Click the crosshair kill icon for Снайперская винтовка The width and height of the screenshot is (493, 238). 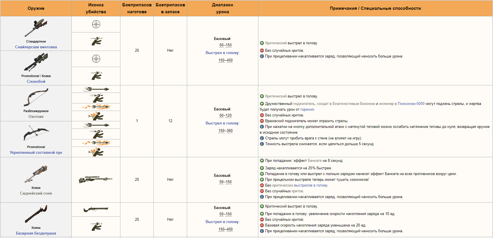coord(96,24)
